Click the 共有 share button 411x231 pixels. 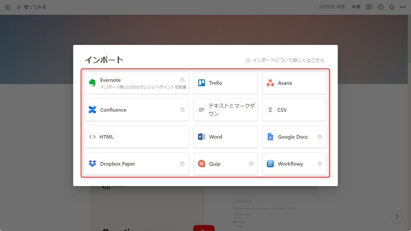pos(356,7)
